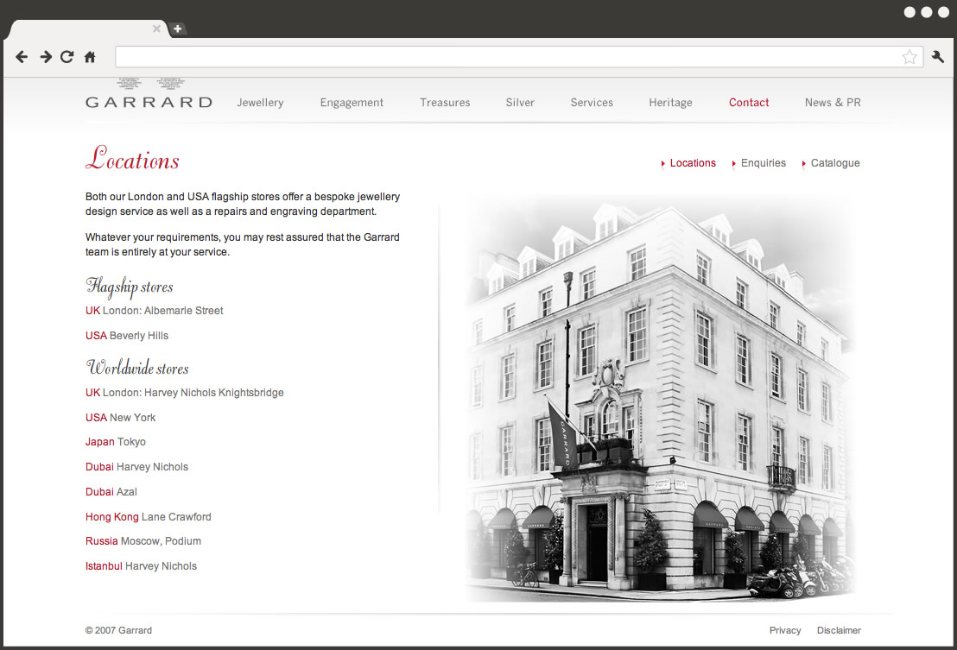
Task: Bookmark page with the star icon
Action: point(909,57)
